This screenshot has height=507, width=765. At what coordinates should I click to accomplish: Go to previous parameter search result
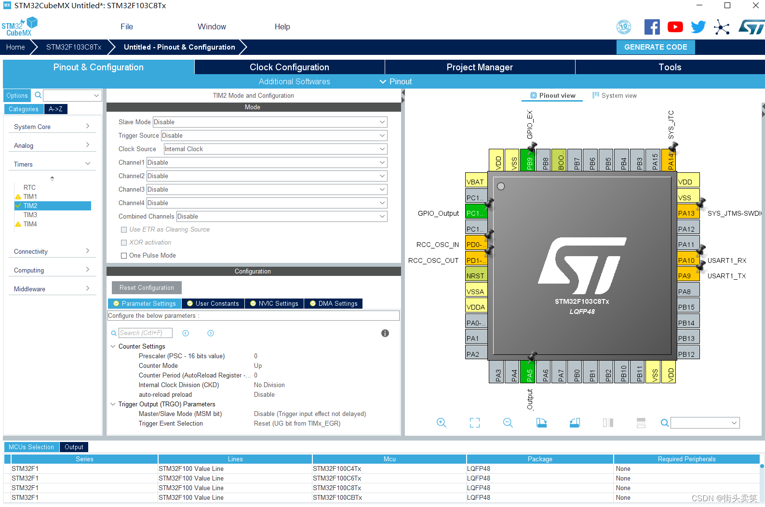pos(186,333)
